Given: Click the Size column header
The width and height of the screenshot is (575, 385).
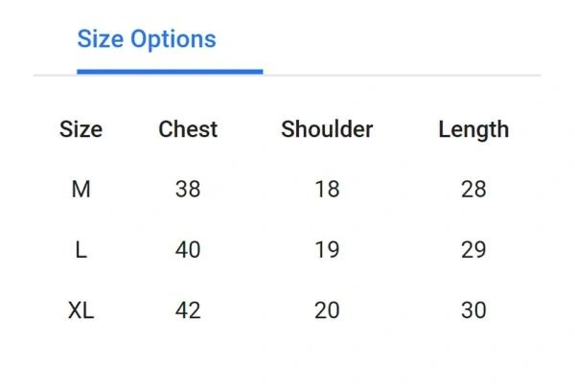Looking at the screenshot, I should [80, 129].
